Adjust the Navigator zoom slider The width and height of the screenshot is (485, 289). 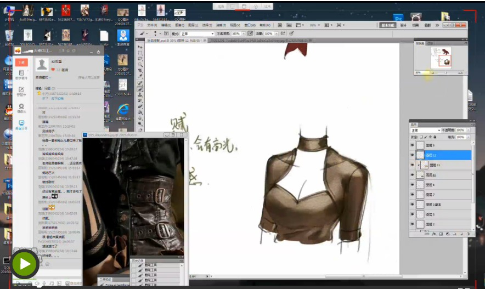tap(445, 72)
